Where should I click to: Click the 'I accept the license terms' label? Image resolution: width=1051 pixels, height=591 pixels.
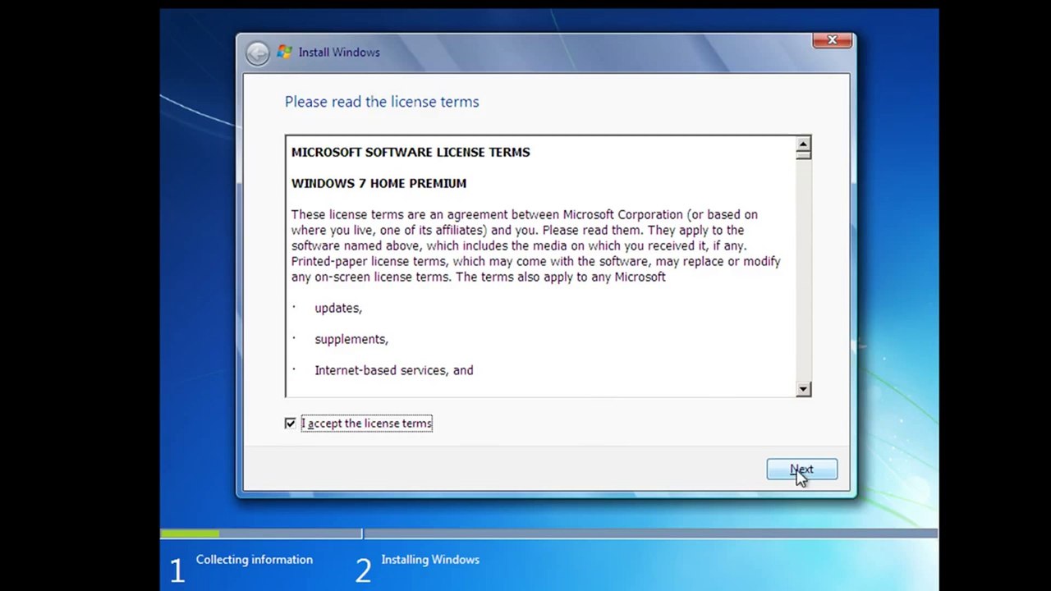[366, 424]
